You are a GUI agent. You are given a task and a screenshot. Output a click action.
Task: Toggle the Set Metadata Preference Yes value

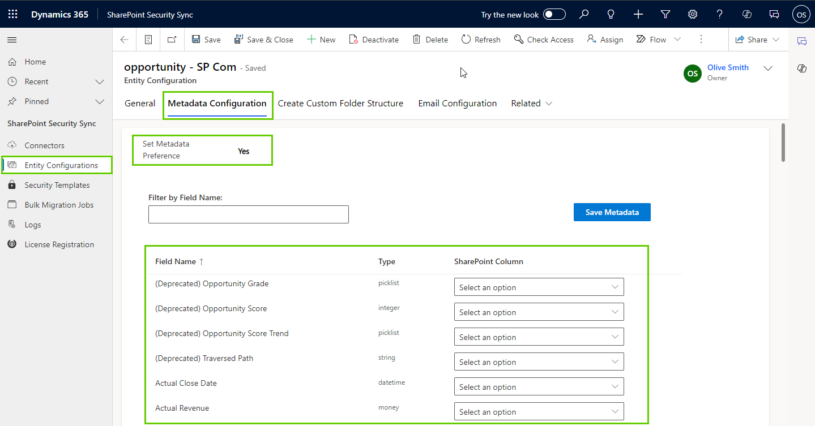[x=244, y=151]
